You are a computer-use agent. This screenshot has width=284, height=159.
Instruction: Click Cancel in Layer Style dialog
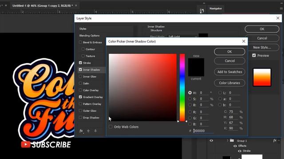point(262,38)
